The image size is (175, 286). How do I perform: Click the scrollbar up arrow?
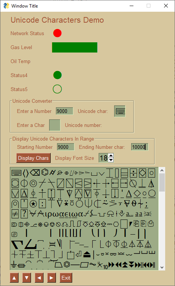coord(162,170)
